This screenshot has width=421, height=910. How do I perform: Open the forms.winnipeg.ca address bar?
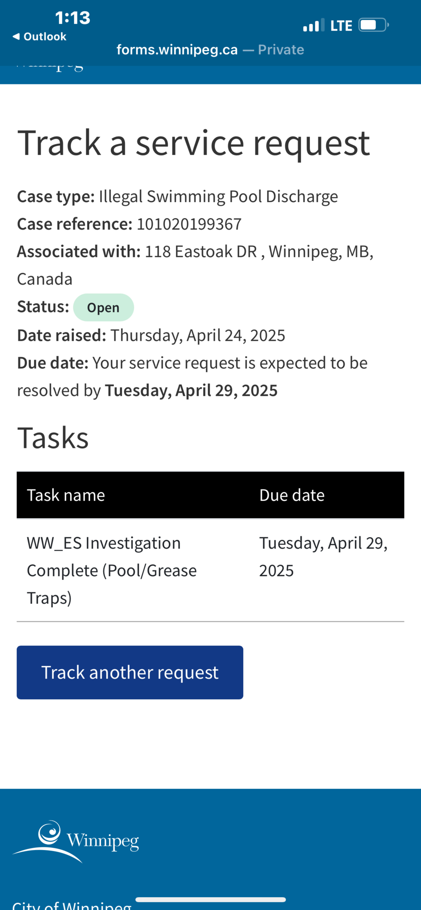coord(210,50)
